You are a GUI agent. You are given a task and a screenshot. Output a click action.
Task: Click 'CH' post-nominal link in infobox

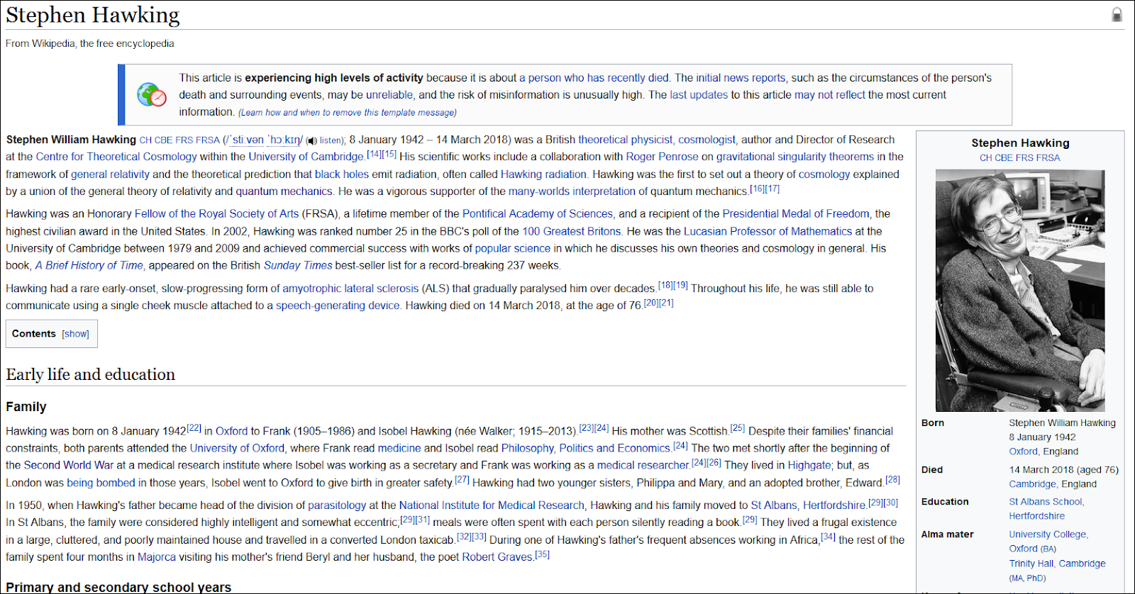(x=985, y=158)
